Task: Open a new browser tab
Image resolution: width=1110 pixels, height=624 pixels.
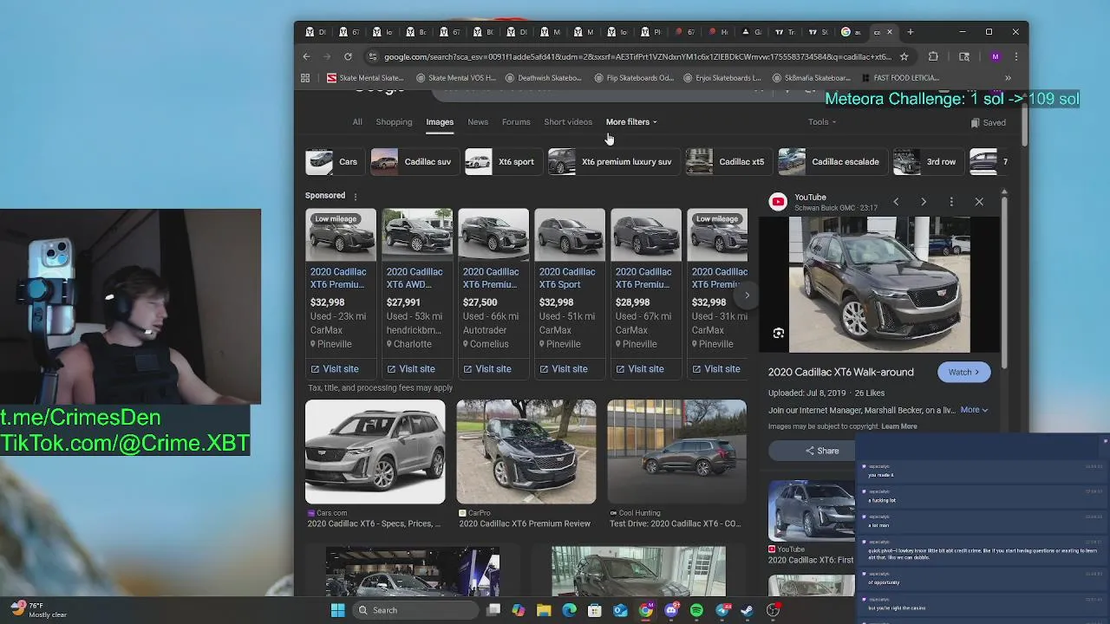Action: [910, 32]
